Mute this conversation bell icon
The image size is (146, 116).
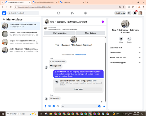(121, 39)
